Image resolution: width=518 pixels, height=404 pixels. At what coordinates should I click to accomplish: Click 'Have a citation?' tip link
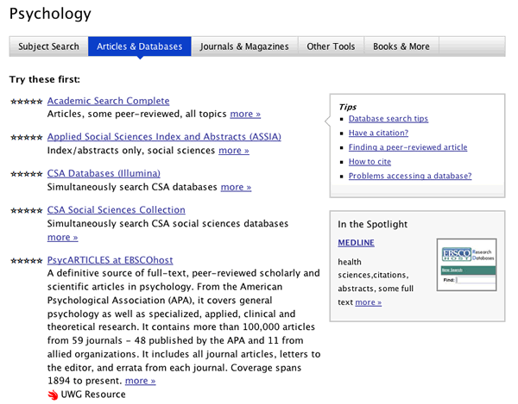379,133
